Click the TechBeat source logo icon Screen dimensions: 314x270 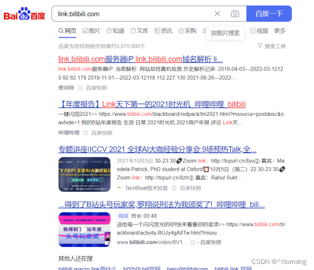(x=120, y=188)
